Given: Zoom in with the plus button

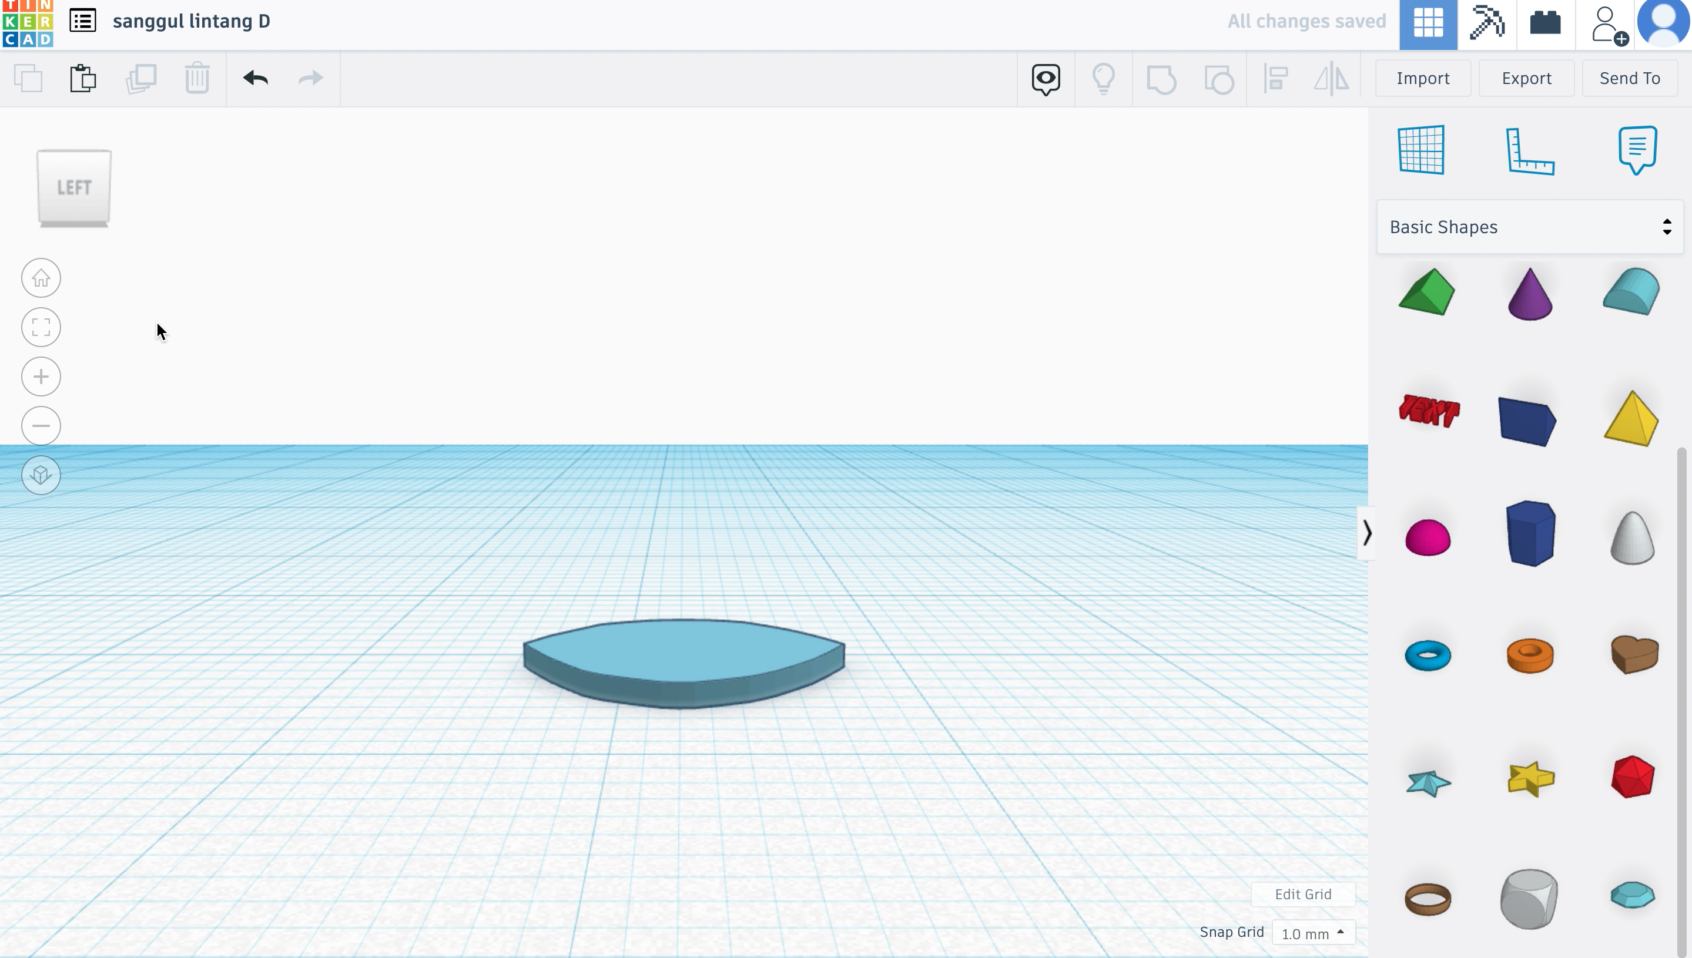Looking at the screenshot, I should click(41, 377).
